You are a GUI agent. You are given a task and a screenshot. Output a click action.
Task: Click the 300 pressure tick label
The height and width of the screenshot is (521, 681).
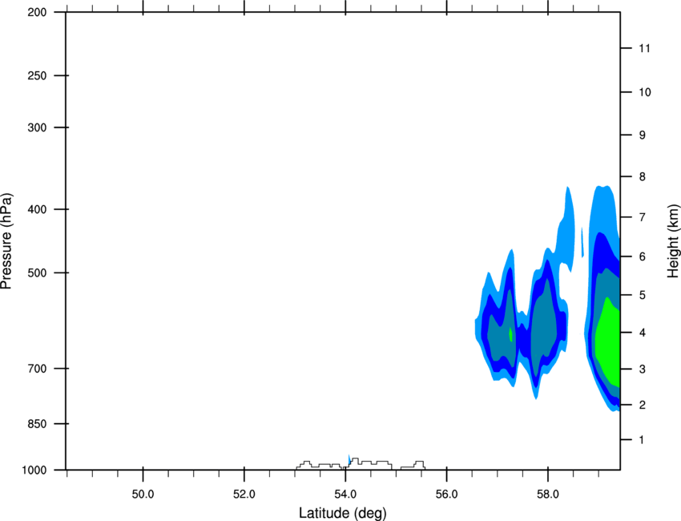click(37, 127)
